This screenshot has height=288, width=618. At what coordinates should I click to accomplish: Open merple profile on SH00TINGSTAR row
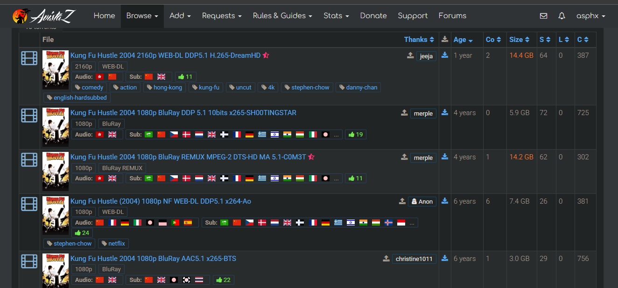point(423,113)
